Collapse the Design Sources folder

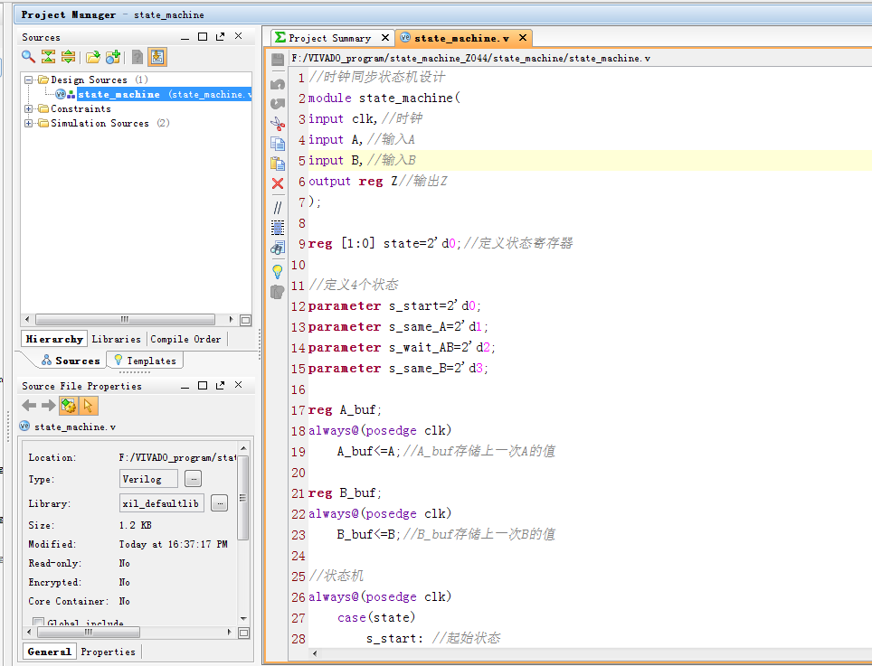[x=30, y=80]
